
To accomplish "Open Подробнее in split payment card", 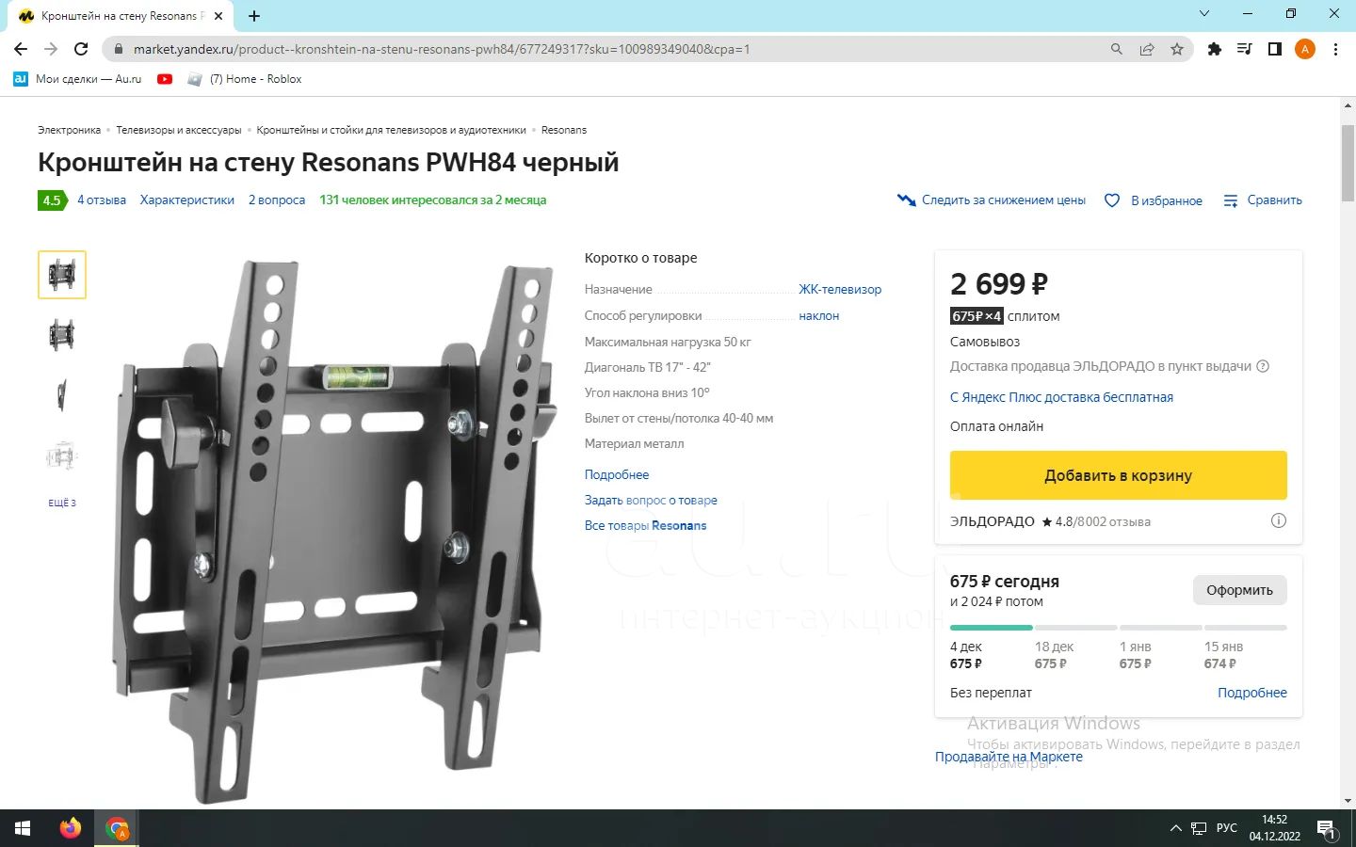I will [x=1252, y=693].
